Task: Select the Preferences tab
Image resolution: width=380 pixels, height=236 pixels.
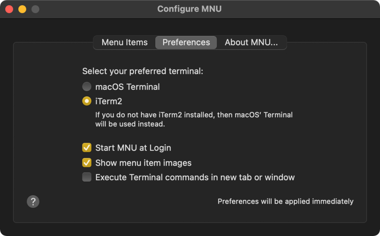Action: [x=186, y=42]
